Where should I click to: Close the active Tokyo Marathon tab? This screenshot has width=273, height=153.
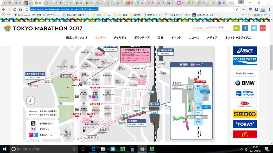(x=40, y=3)
